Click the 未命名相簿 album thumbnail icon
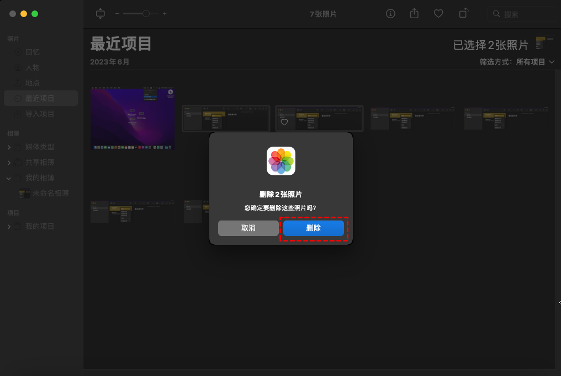The image size is (561, 376). 24,193
